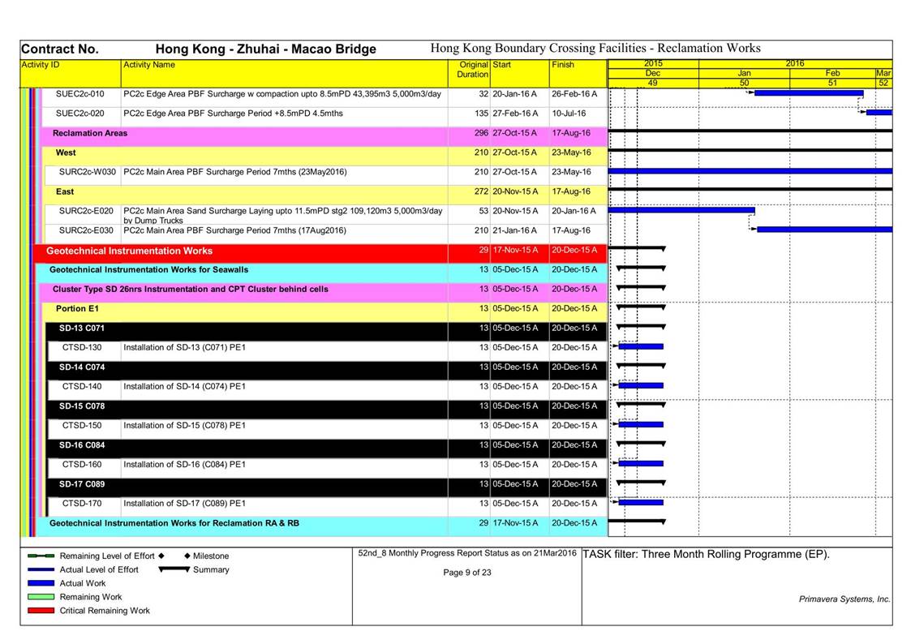911x644 pixels.
Task: Click Installation of SD-17 (C089) PE1 name
Action: click(185, 504)
